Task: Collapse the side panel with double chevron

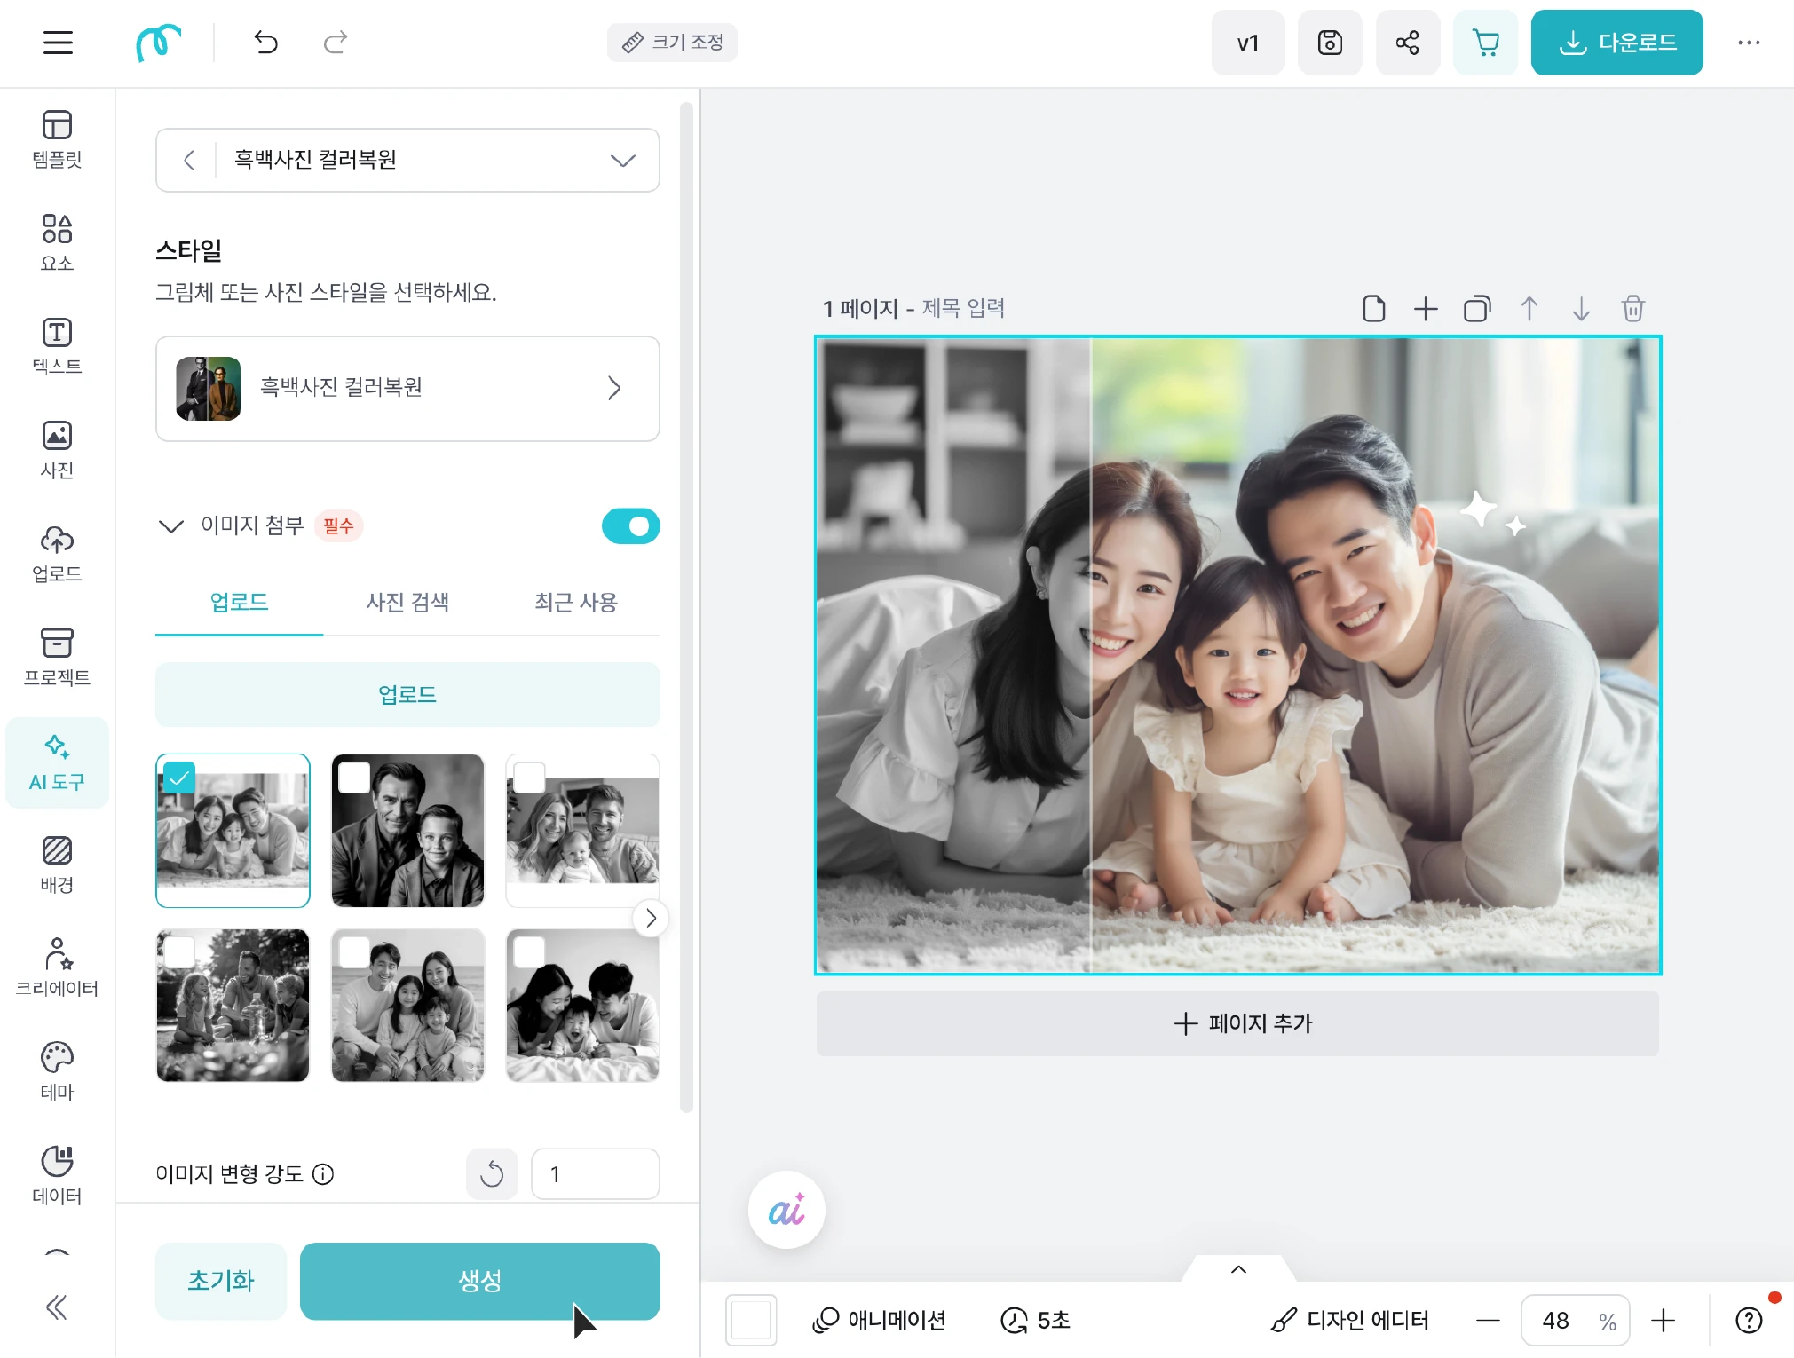Action: pyautogui.click(x=57, y=1307)
